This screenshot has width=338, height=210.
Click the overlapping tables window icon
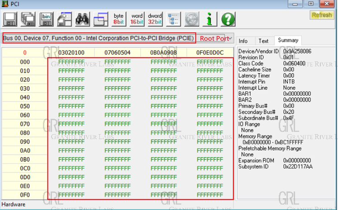pyautogui.click(x=100, y=19)
